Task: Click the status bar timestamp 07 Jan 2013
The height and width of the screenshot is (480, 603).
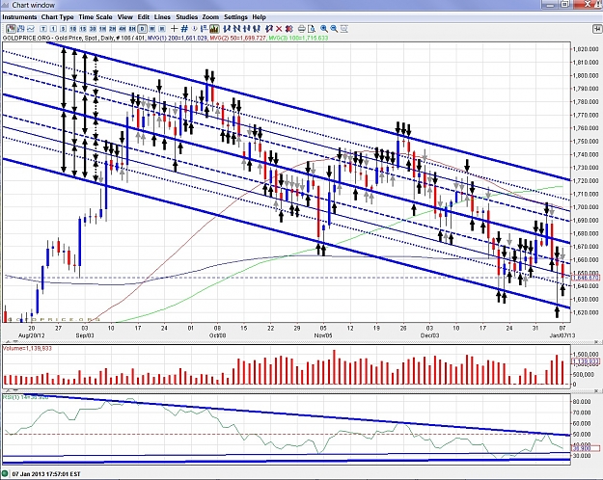Action: [x=46, y=474]
